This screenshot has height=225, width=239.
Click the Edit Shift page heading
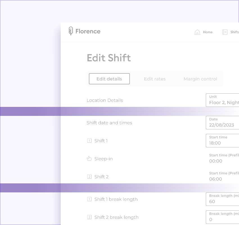click(109, 58)
